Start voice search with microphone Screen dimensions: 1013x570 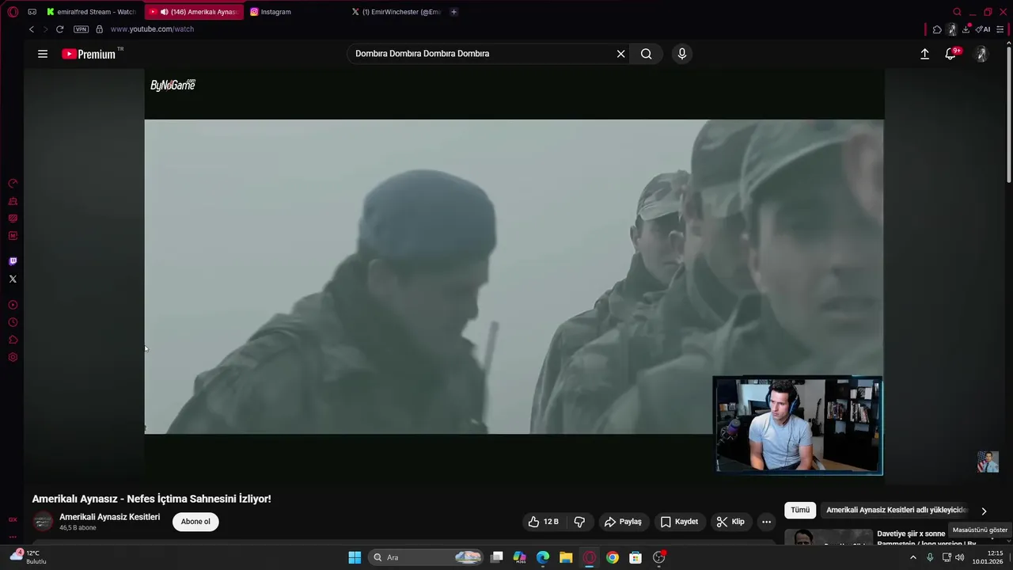click(x=682, y=54)
